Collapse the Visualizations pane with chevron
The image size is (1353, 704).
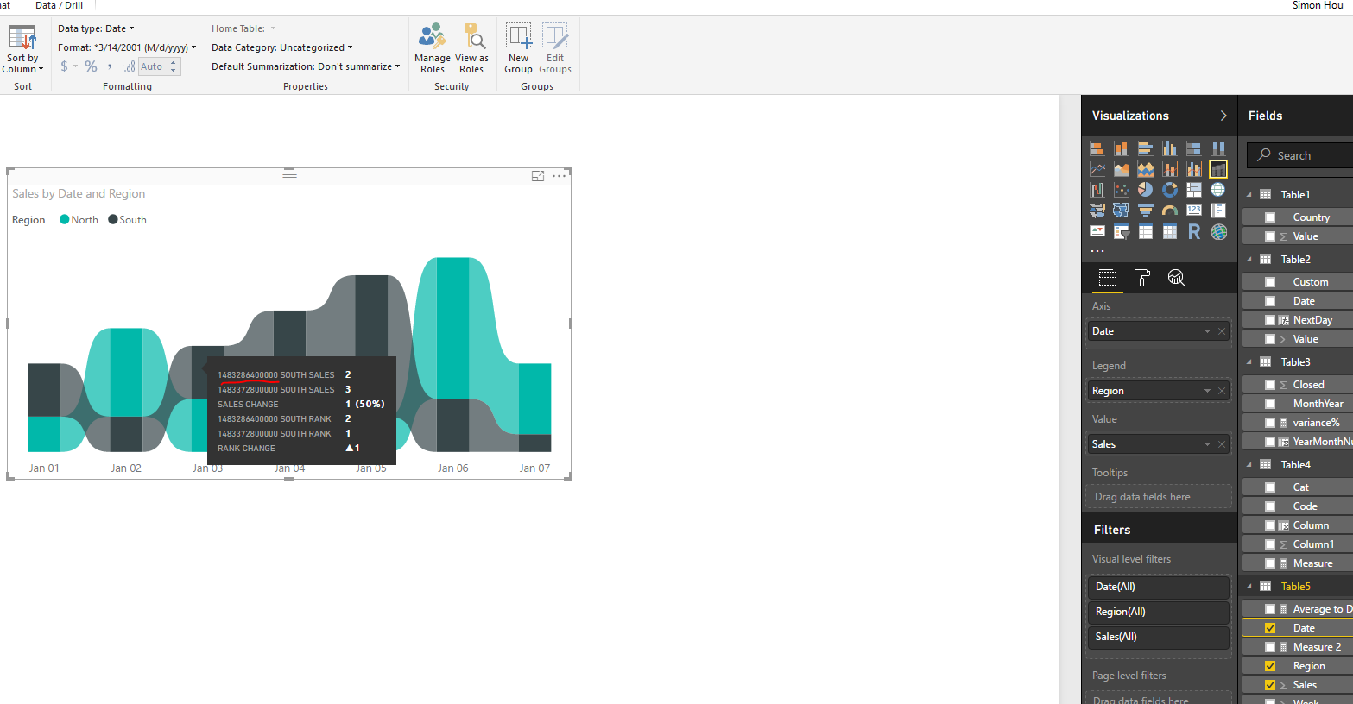click(1223, 116)
